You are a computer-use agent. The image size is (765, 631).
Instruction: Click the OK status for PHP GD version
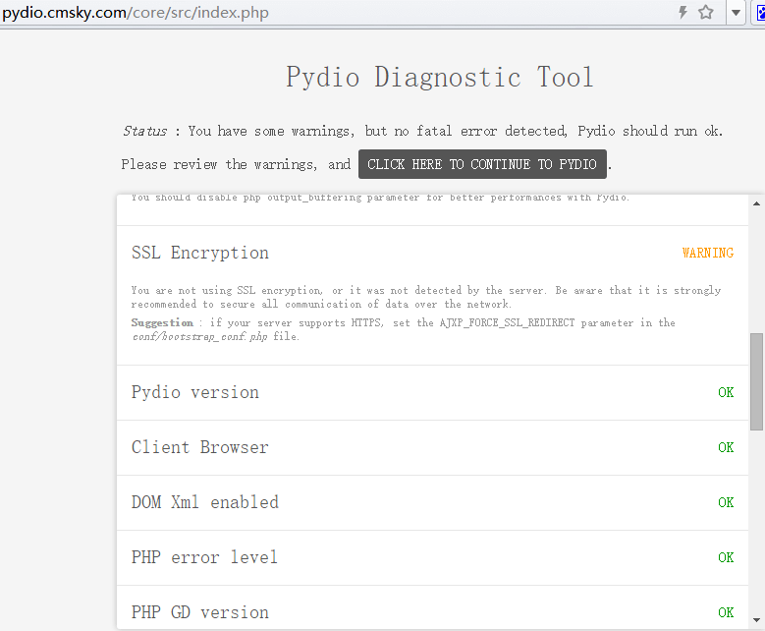point(726,612)
